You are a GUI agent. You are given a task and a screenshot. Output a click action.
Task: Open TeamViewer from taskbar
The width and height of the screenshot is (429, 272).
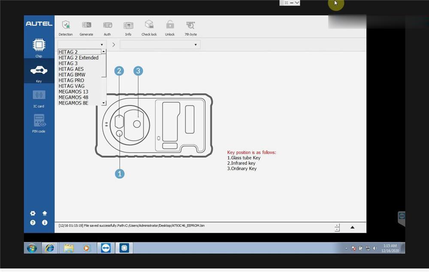(x=106, y=248)
